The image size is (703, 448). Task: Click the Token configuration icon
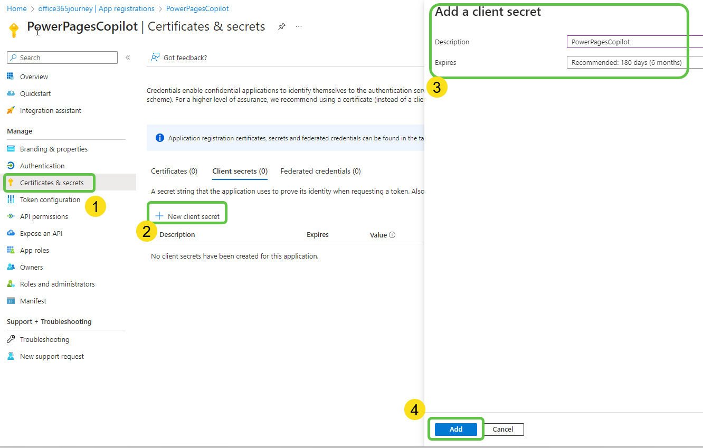coord(11,199)
